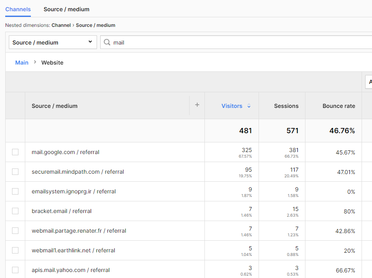The image size is (372, 278).
Task: Open the Source / medium dropdown
Action: 53,43
